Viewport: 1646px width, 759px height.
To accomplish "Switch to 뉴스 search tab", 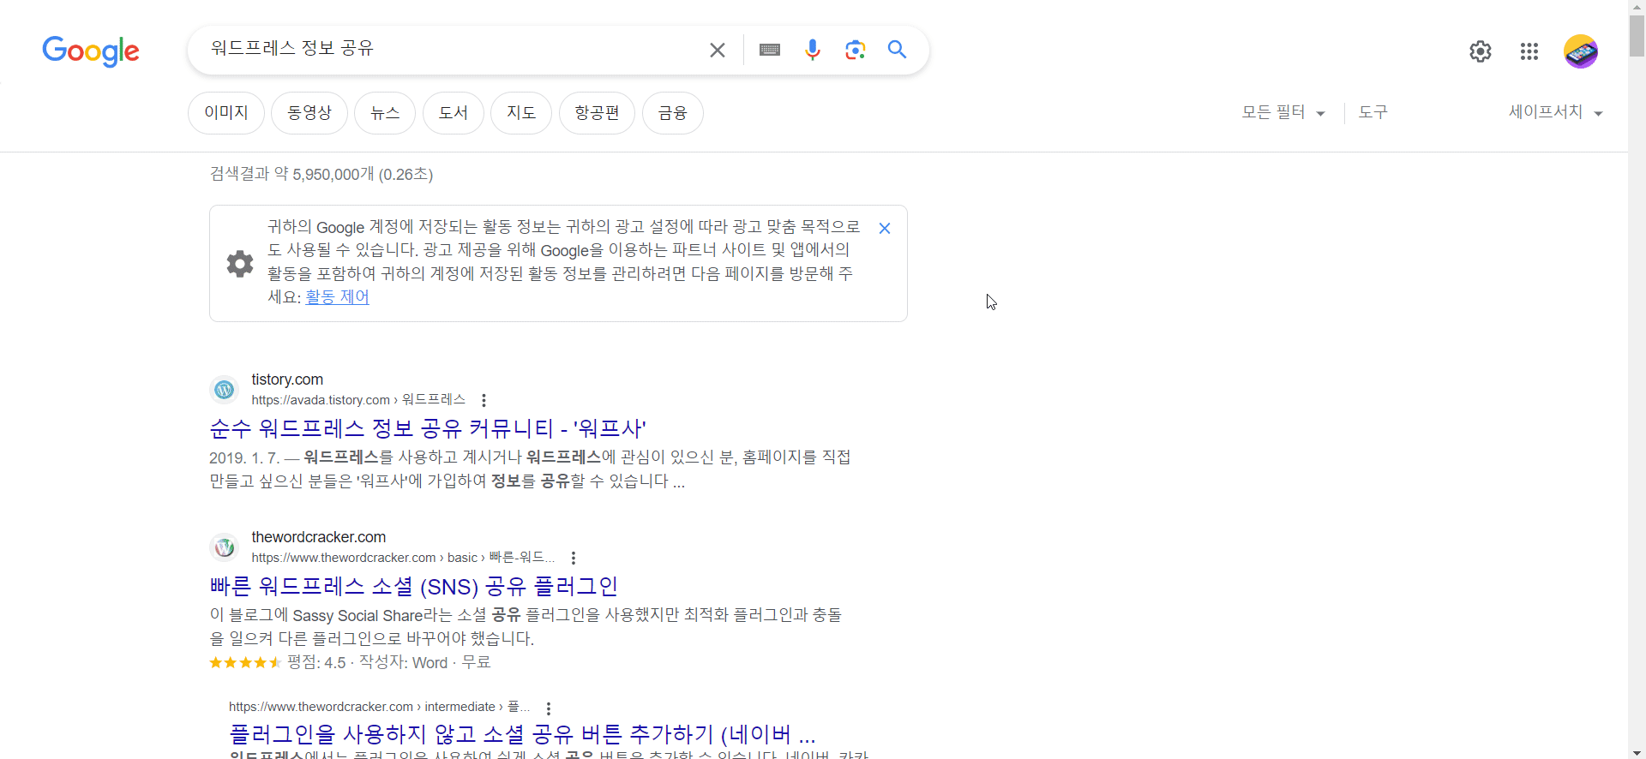I will [385, 113].
